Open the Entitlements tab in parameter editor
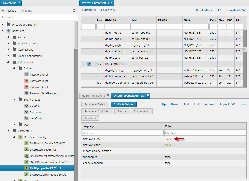Viewport: 249px width, 181px height. [x=141, y=111]
